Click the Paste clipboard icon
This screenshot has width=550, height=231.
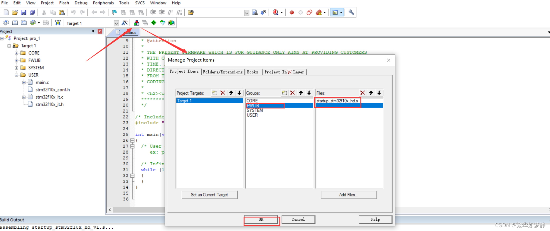[62, 12]
